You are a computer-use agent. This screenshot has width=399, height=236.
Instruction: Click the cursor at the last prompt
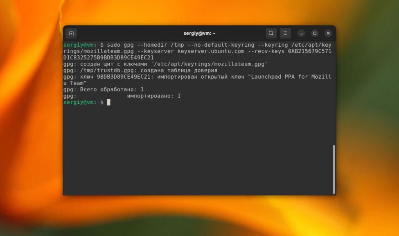tap(109, 102)
